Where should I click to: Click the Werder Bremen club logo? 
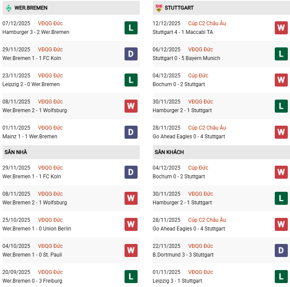8,8
